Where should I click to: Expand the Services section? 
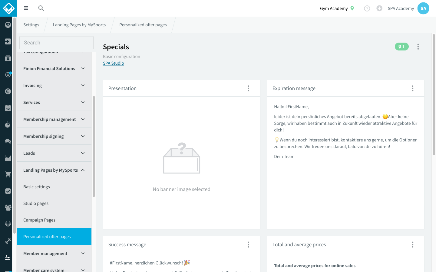tap(54, 102)
